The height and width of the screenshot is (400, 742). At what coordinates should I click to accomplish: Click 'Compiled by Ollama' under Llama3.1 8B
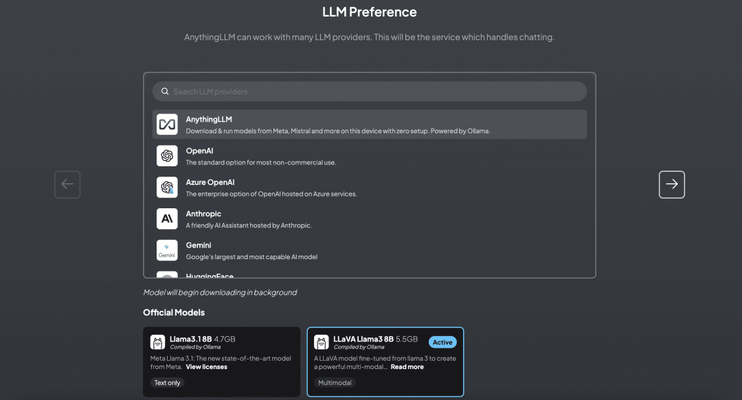click(x=195, y=347)
